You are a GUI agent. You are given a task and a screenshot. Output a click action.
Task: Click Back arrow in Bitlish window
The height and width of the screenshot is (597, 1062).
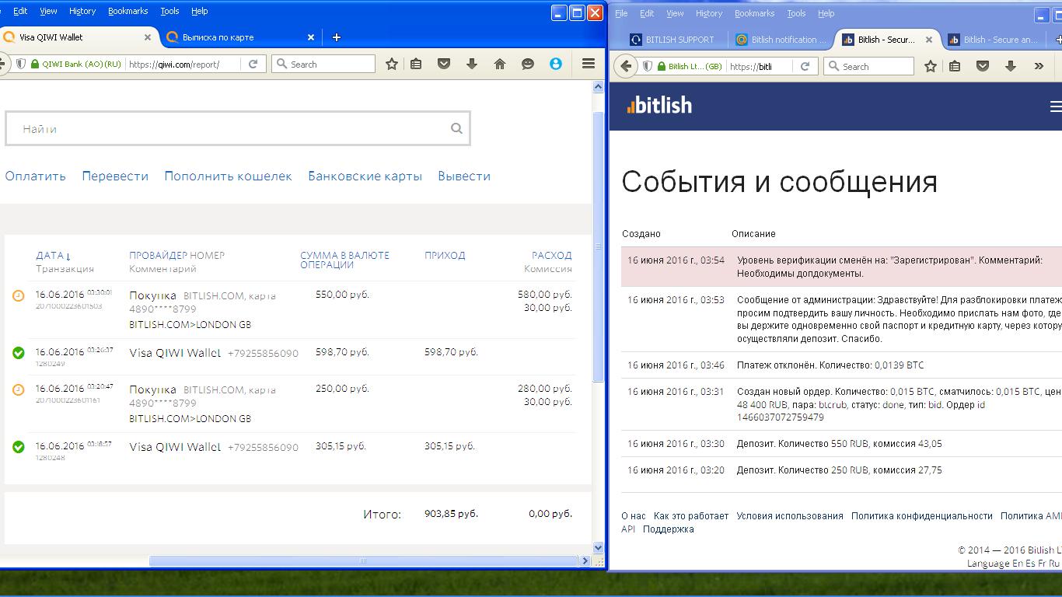(626, 66)
